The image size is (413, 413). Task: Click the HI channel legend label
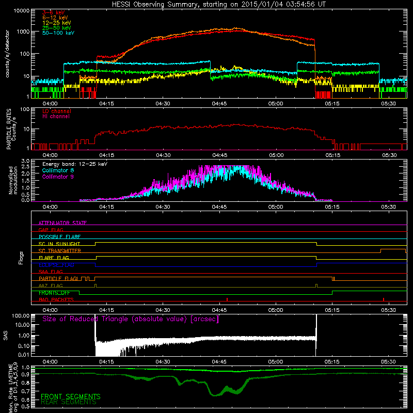(x=56, y=117)
